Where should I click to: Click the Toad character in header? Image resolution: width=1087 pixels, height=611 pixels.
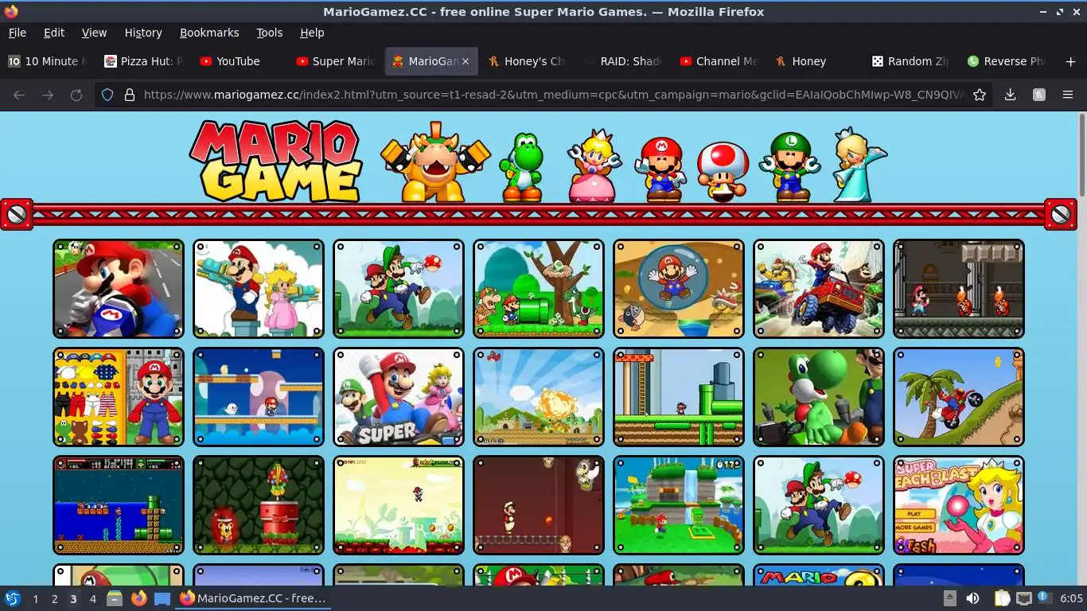click(x=723, y=172)
